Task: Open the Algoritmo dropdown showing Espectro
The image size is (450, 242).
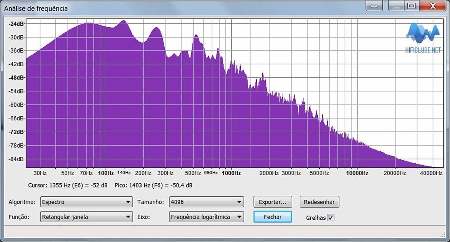Action: pos(87,202)
